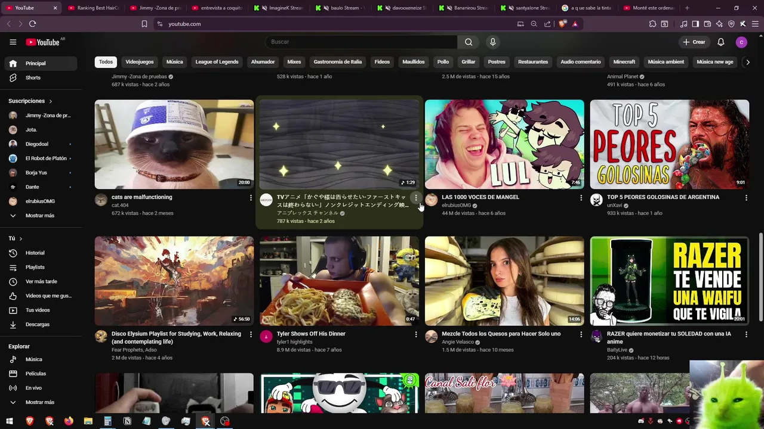Screen dimensions: 764x429
Task: Open Shorts in the sidebar
Action: 41,77
